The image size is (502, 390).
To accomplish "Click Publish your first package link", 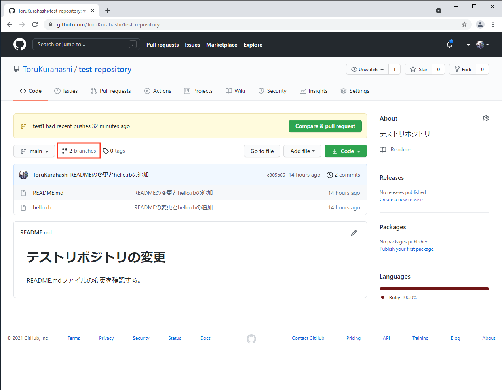I will click(407, 249).
